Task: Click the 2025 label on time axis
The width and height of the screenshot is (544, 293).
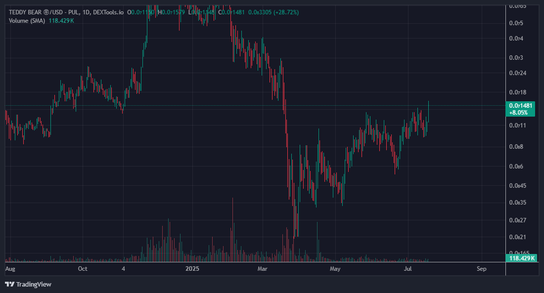Action: 192,269
